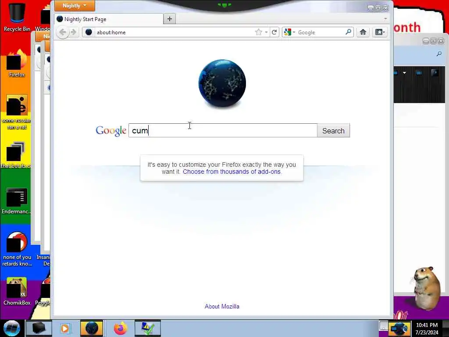Click the hamster character on desktop
This screenshot has height=337, width=449.
(426, 288)
